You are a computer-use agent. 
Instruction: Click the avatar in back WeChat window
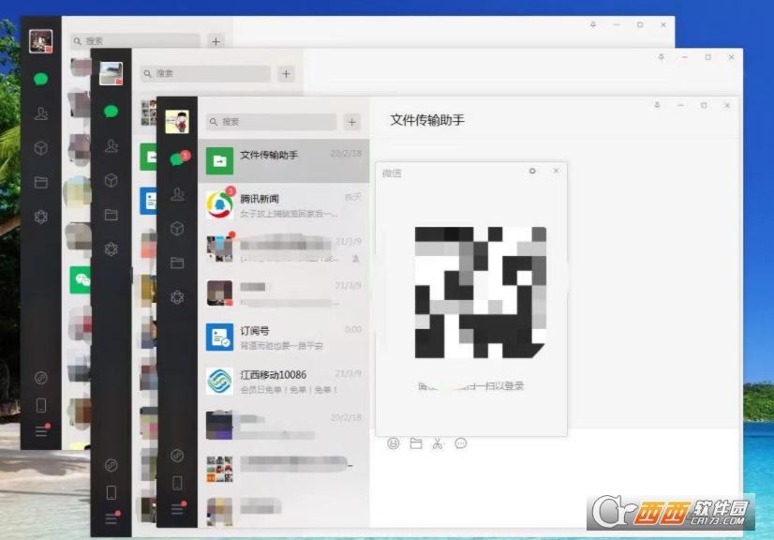41,41
